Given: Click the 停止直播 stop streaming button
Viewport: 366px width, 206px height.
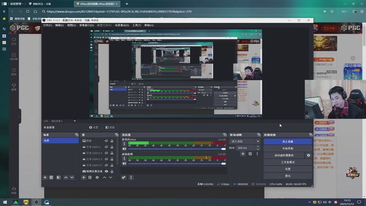Looking at the screenshot, I should click(x=288, y=141).
